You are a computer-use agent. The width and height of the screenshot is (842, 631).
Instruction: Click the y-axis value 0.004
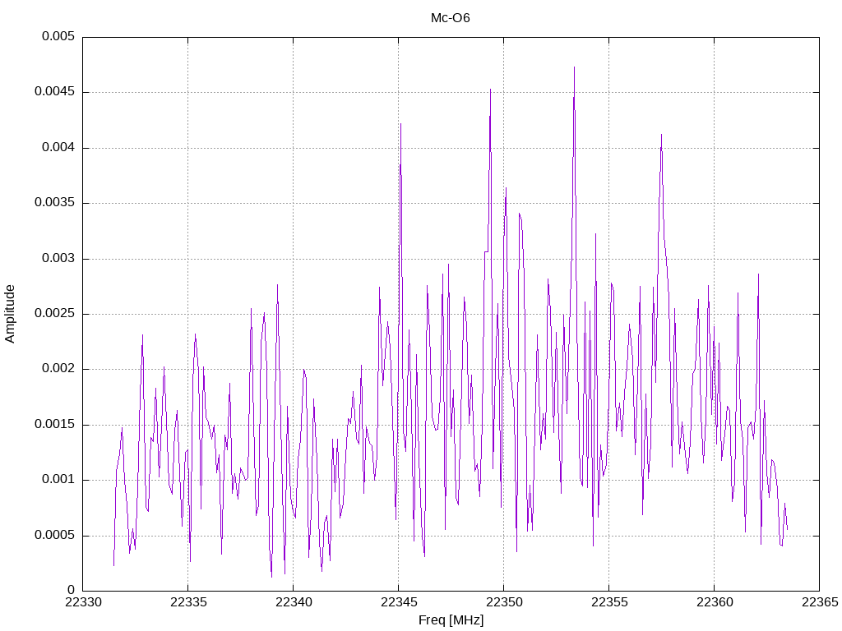58,147
